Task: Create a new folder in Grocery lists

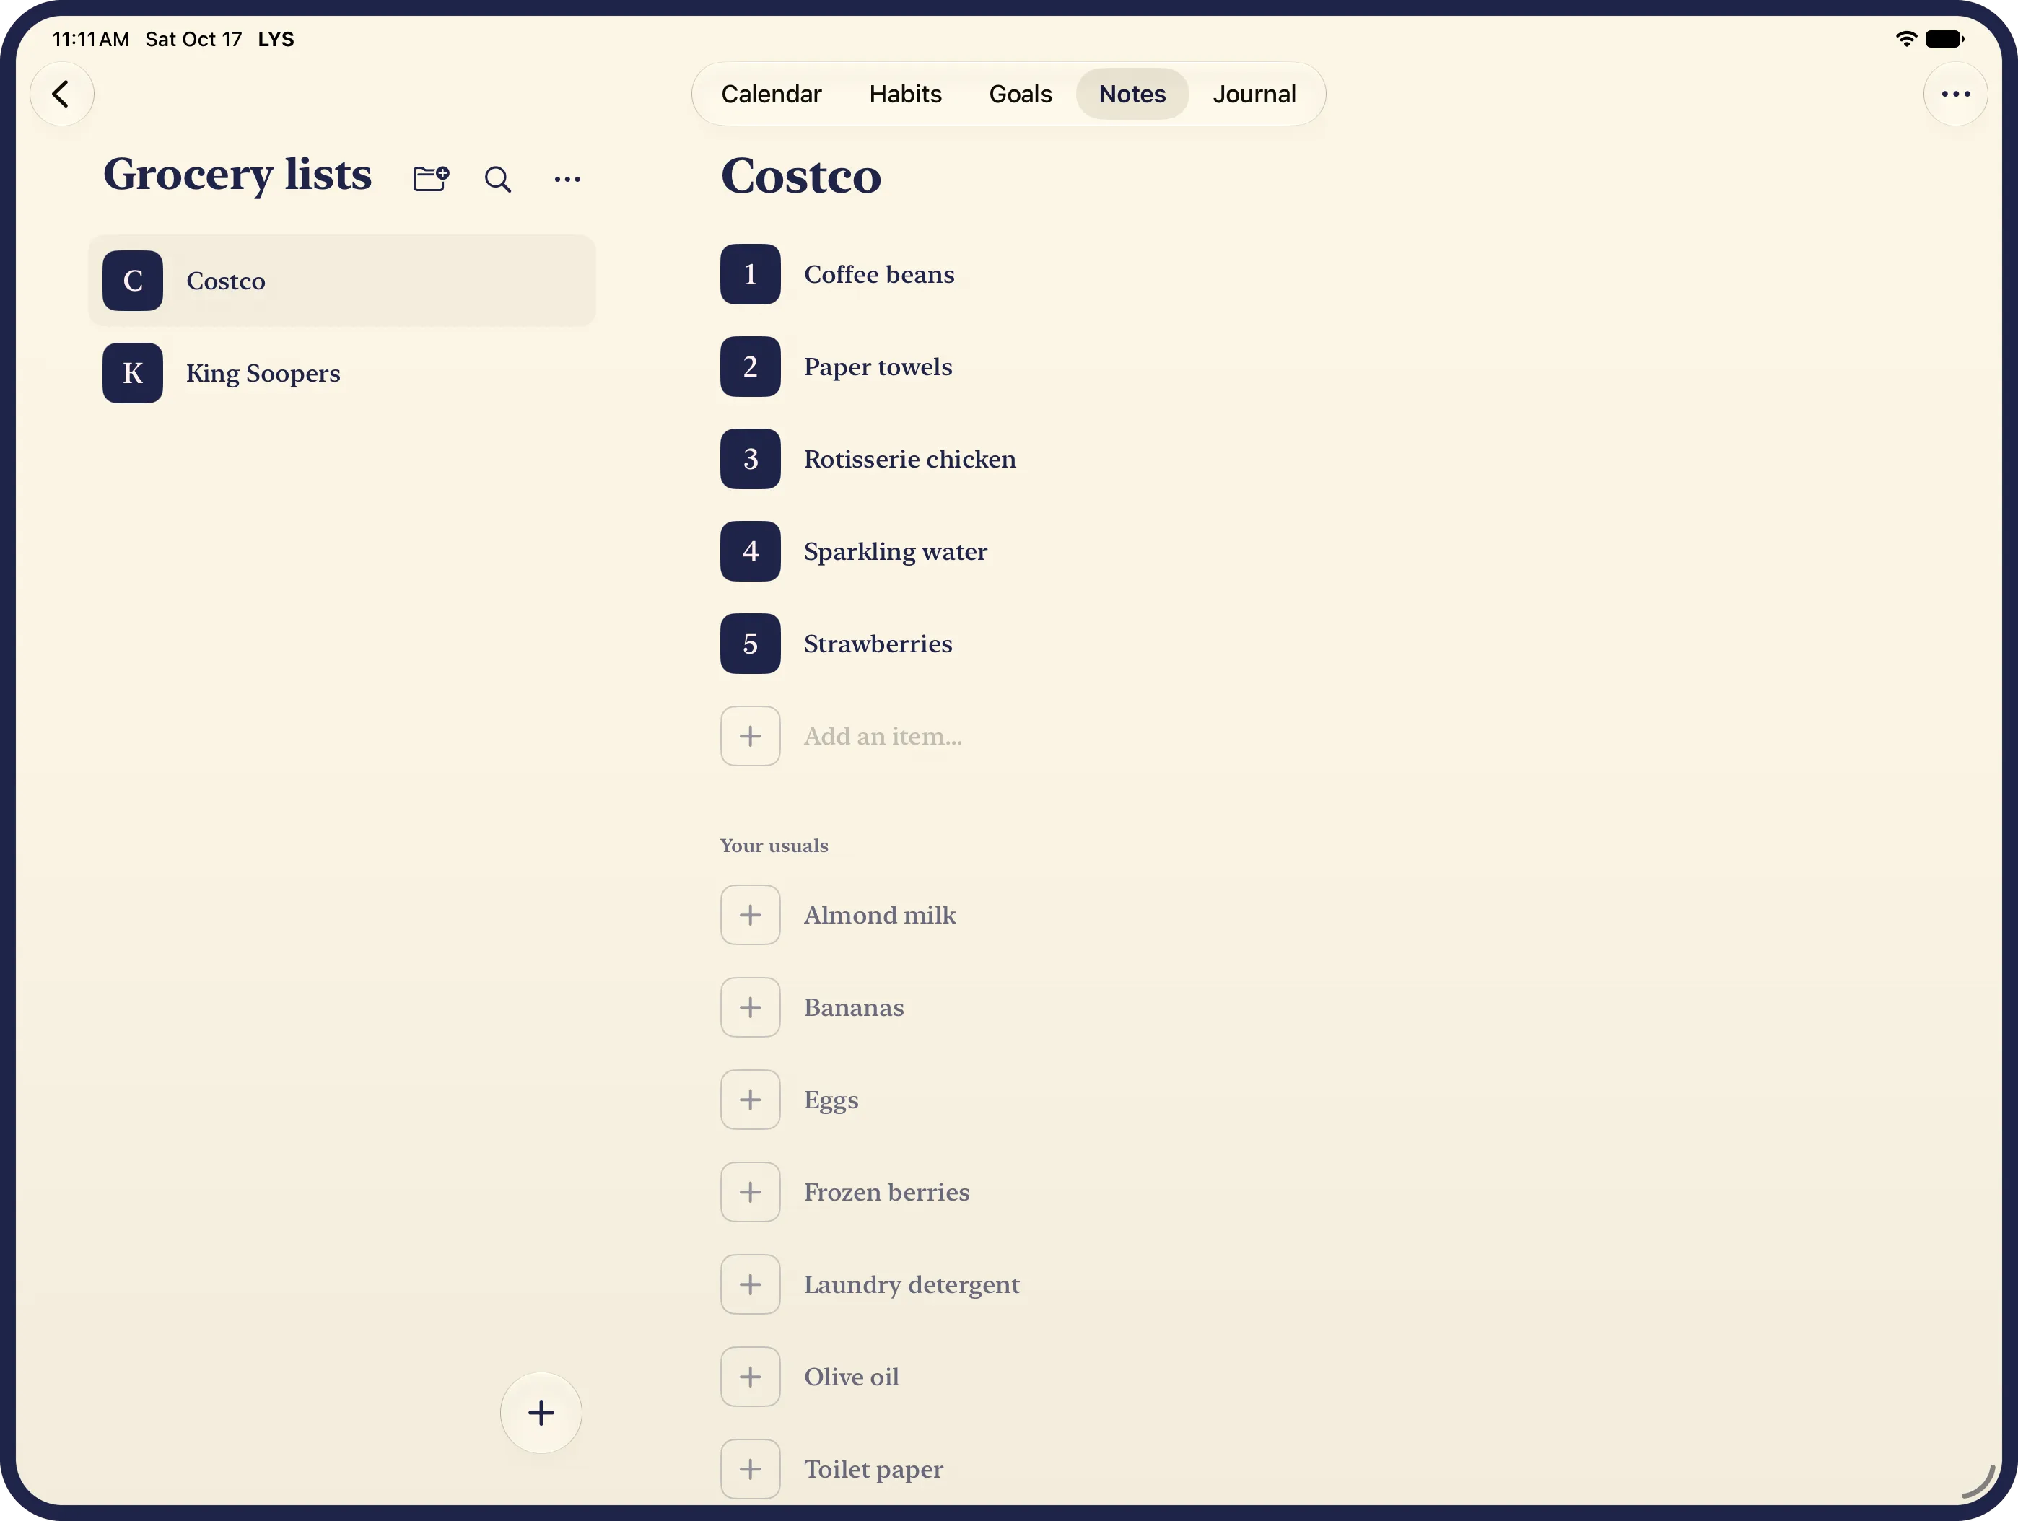Action: [431, 177]
